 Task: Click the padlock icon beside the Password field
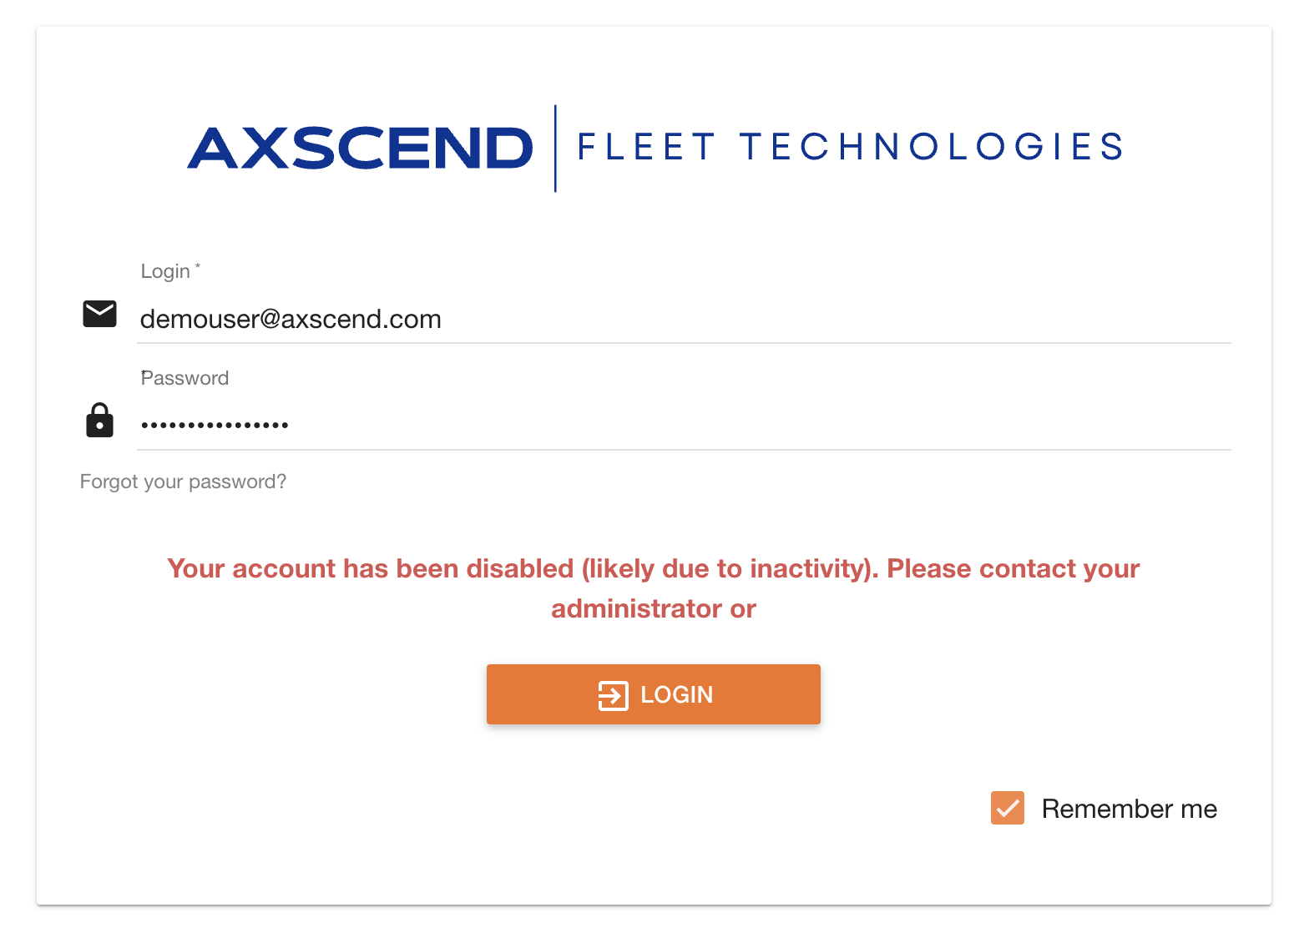coord(99,421)
